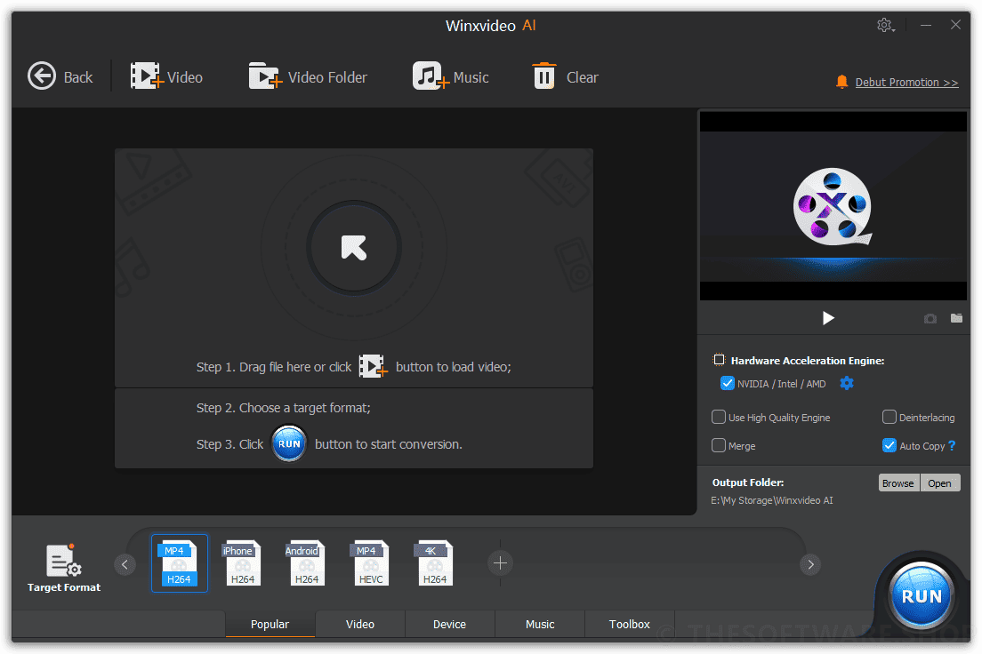982x654 pixels.
Task: Click the Winxvideo logo in the preview
Action: tap(833, 206)
